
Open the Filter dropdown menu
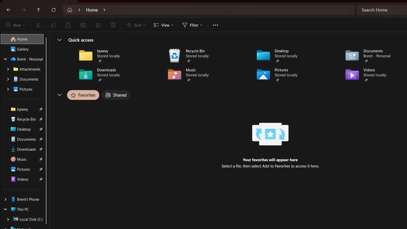pos(192,25)
